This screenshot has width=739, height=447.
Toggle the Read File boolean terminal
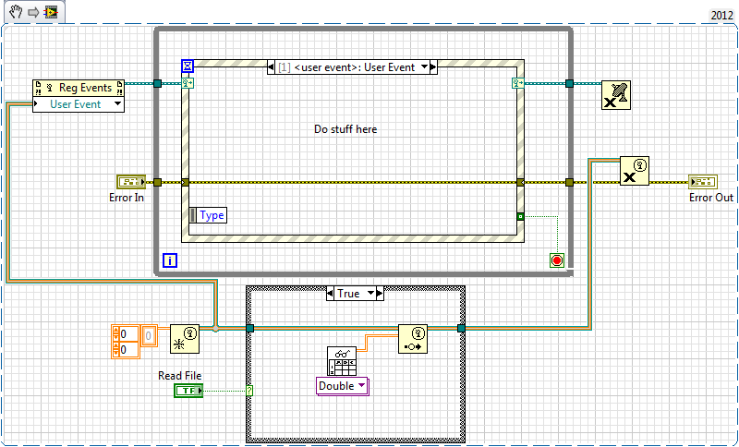point(188,392)
